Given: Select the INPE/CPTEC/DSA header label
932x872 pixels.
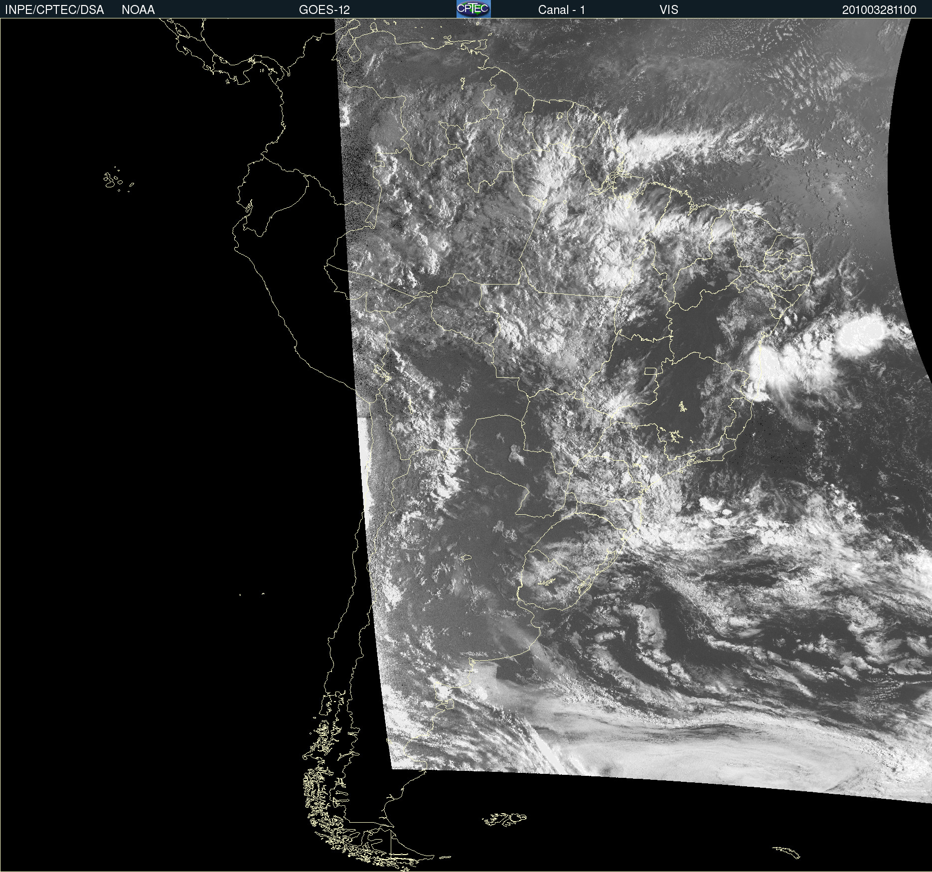Looking at the screenshot, I should pos(54,10).
